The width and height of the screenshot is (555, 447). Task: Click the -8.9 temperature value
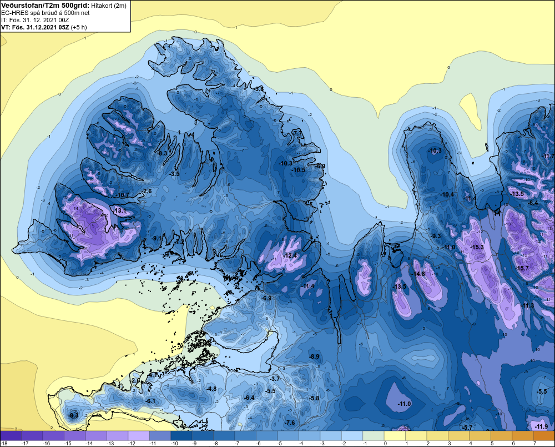coord(314,356)
